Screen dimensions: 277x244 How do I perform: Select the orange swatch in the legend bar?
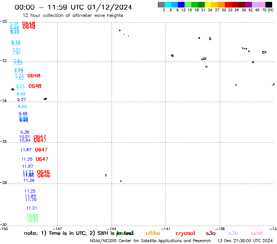point(222,5)
